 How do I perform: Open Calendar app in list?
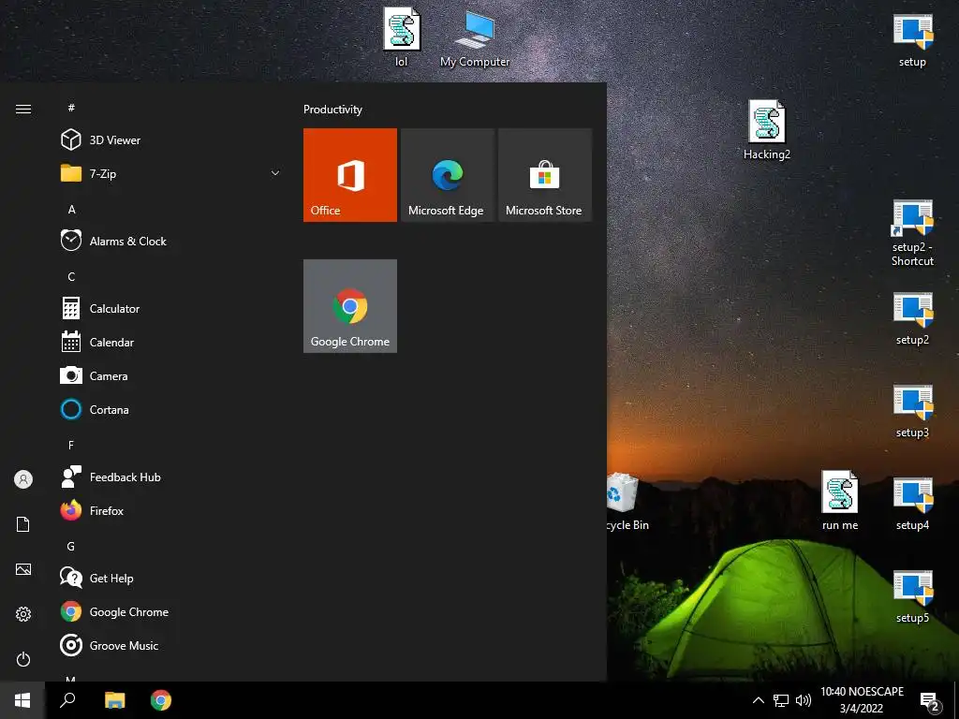[171, 342]
